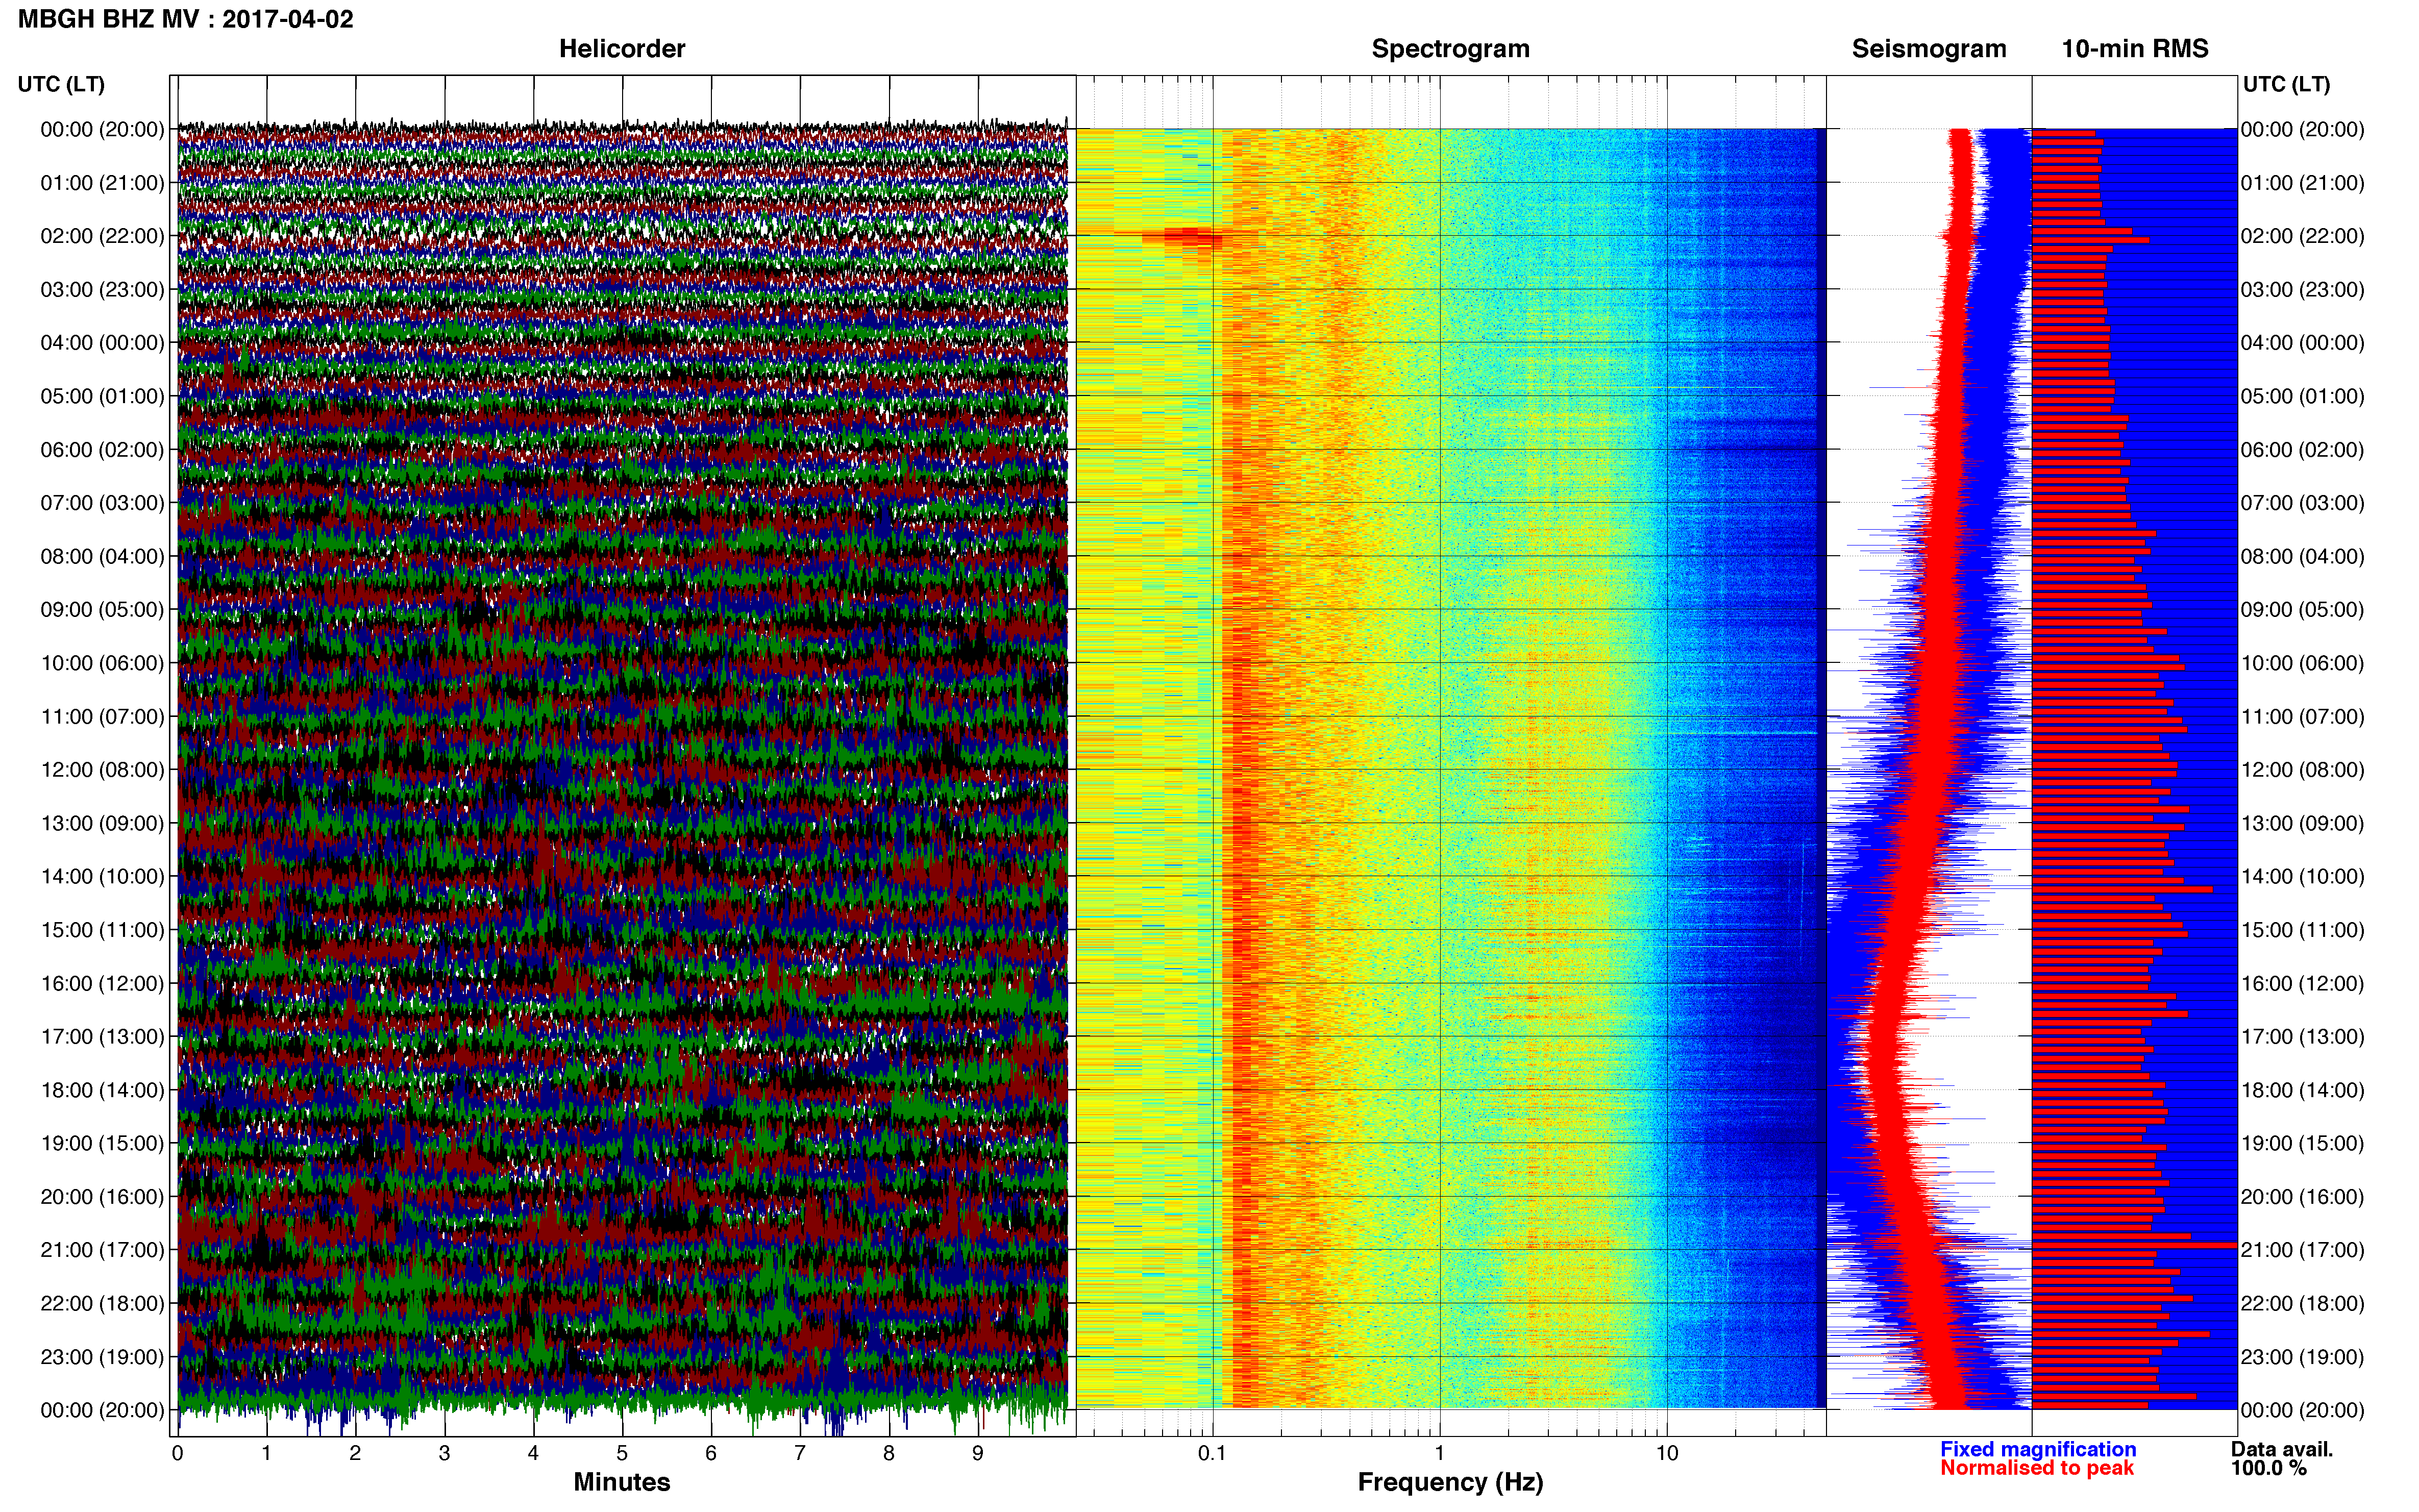Screen dimensions: 2419x1512
Task: Click the '0' tick on the Minutes axis
Action: [x=177, y=1453]
